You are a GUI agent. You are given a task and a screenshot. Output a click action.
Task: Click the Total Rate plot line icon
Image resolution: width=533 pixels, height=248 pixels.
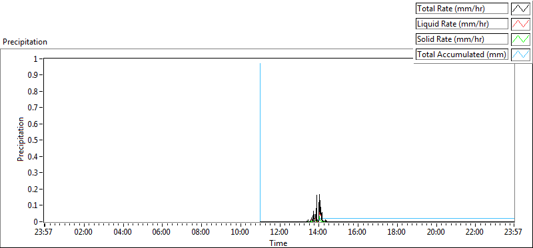[x=521, y=9]
